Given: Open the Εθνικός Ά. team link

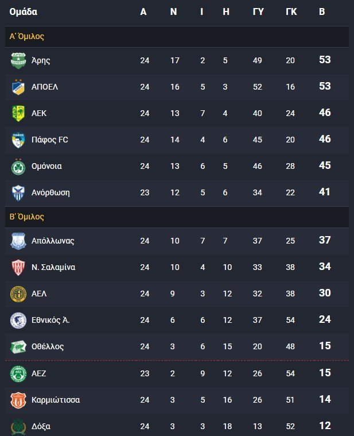Looking at the screenshot, I should [x=50, y=320].
